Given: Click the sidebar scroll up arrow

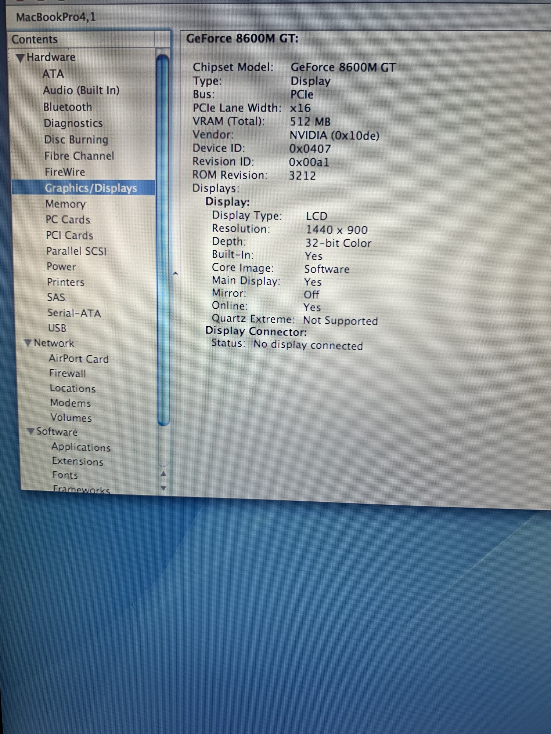Looking at the screenshot, I should pos(164,474).
